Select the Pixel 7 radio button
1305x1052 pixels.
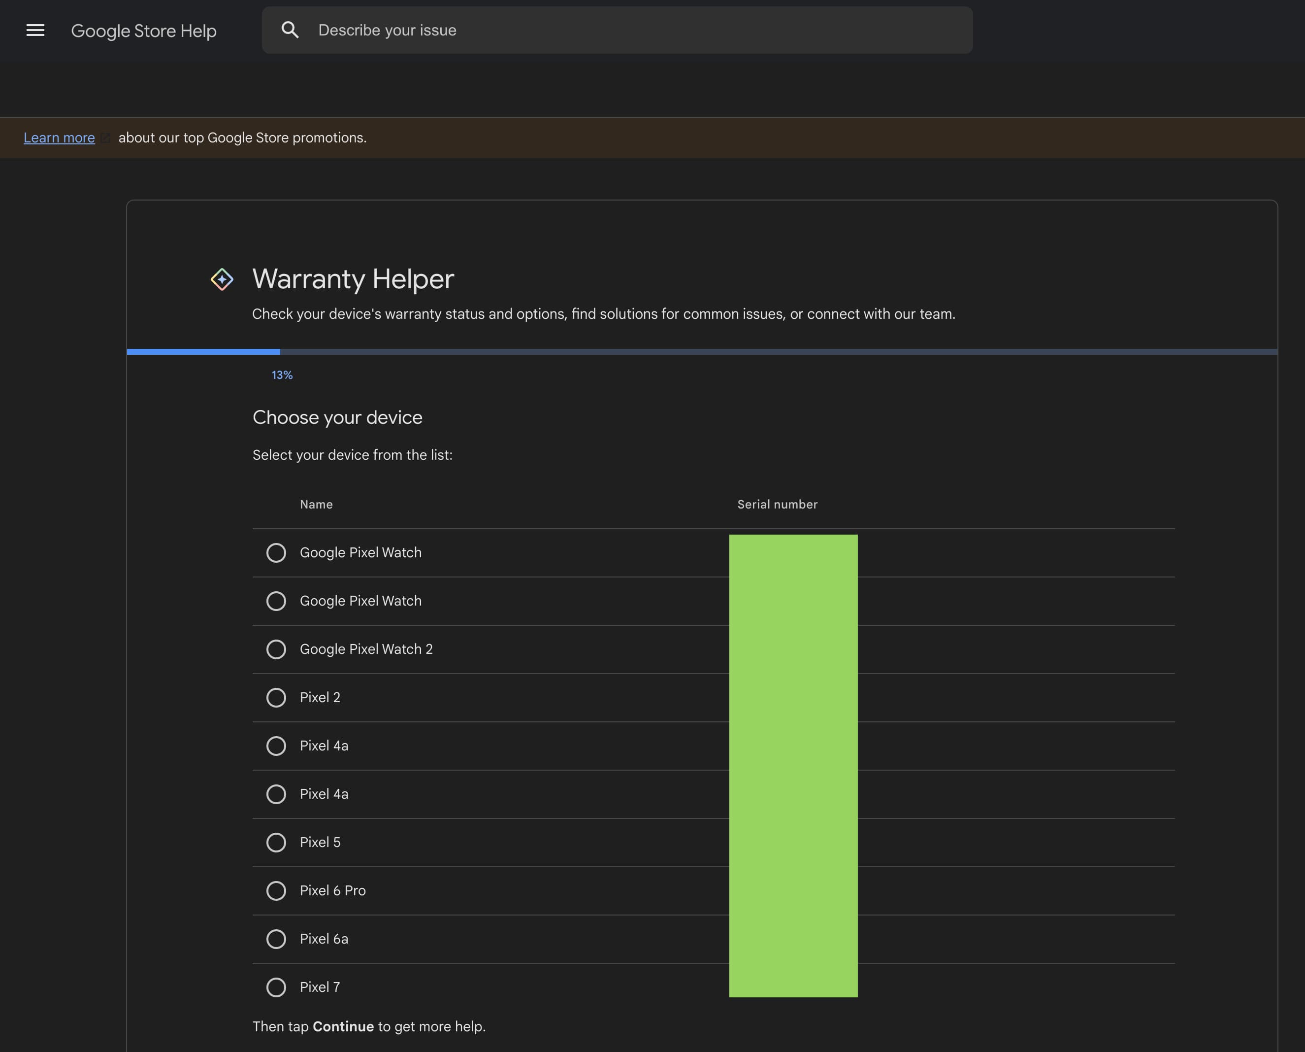click(276, 987)
